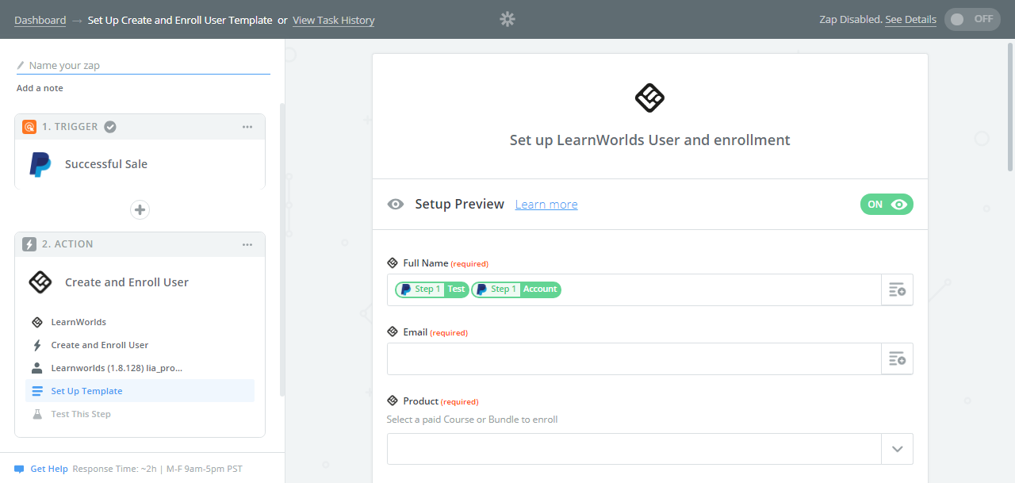Click the LearnWorlds icon beside Full Name label
The height and width of the screenshot is (483, 1015).
click(392, 263)
